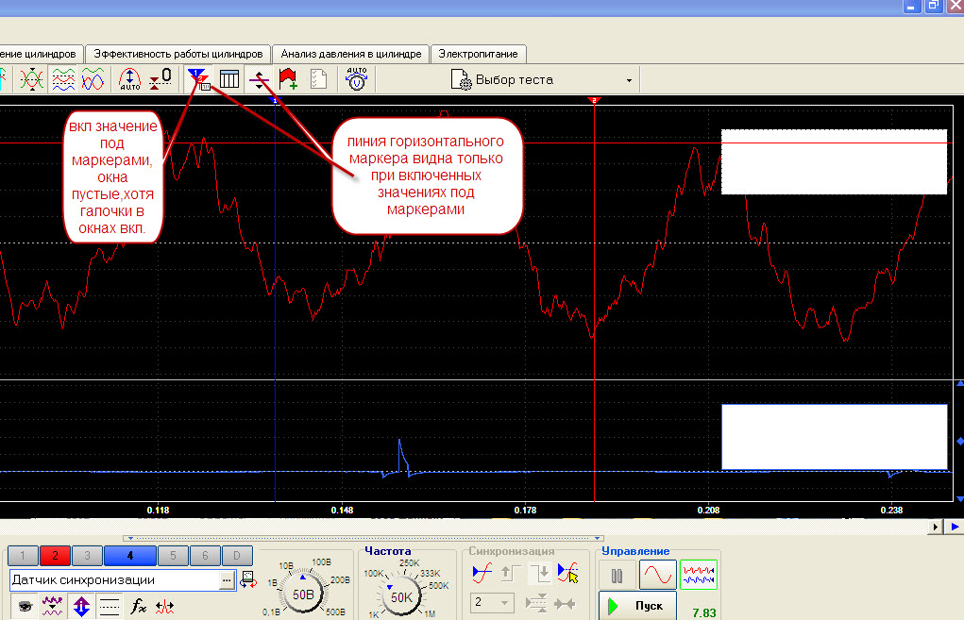Switch to Электропитание tab

[479, 54]
